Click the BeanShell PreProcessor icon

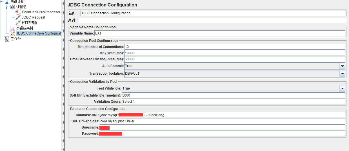coord(18,12)
